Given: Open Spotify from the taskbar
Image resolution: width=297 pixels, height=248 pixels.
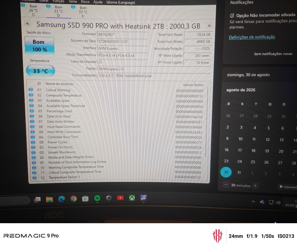Looking at the screenshot, I should pos(97,198).
